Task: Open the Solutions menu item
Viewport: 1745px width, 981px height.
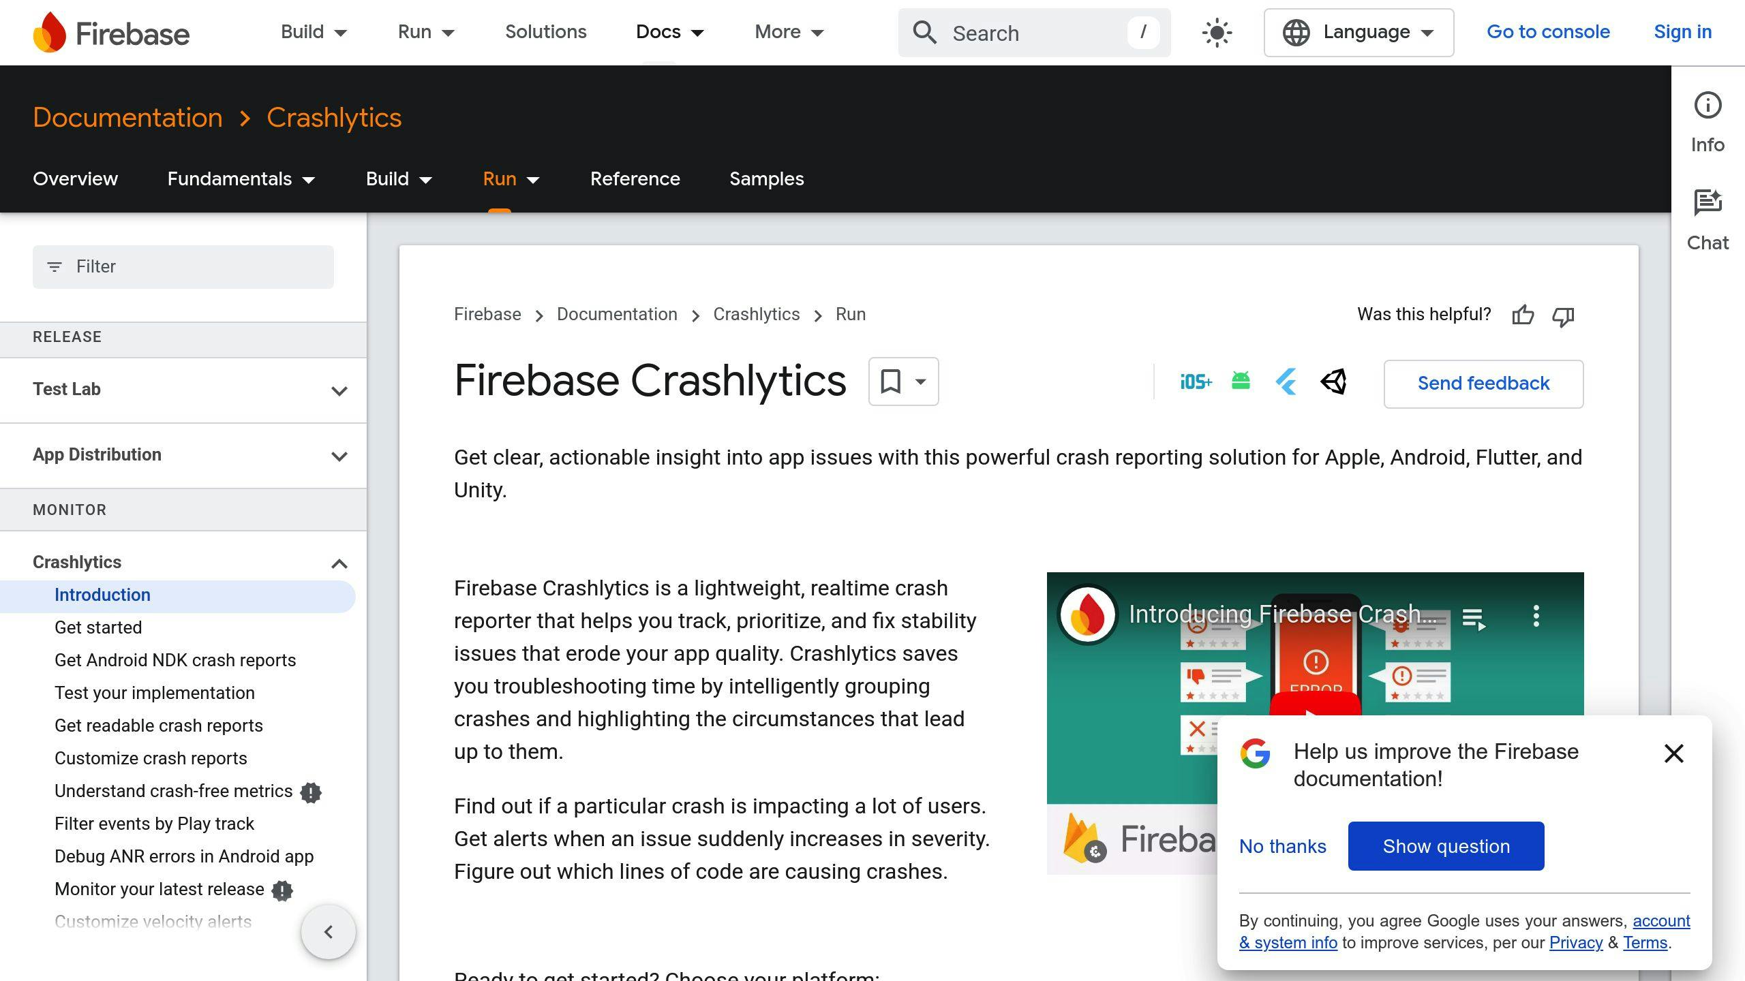Action: click(545, 32)
